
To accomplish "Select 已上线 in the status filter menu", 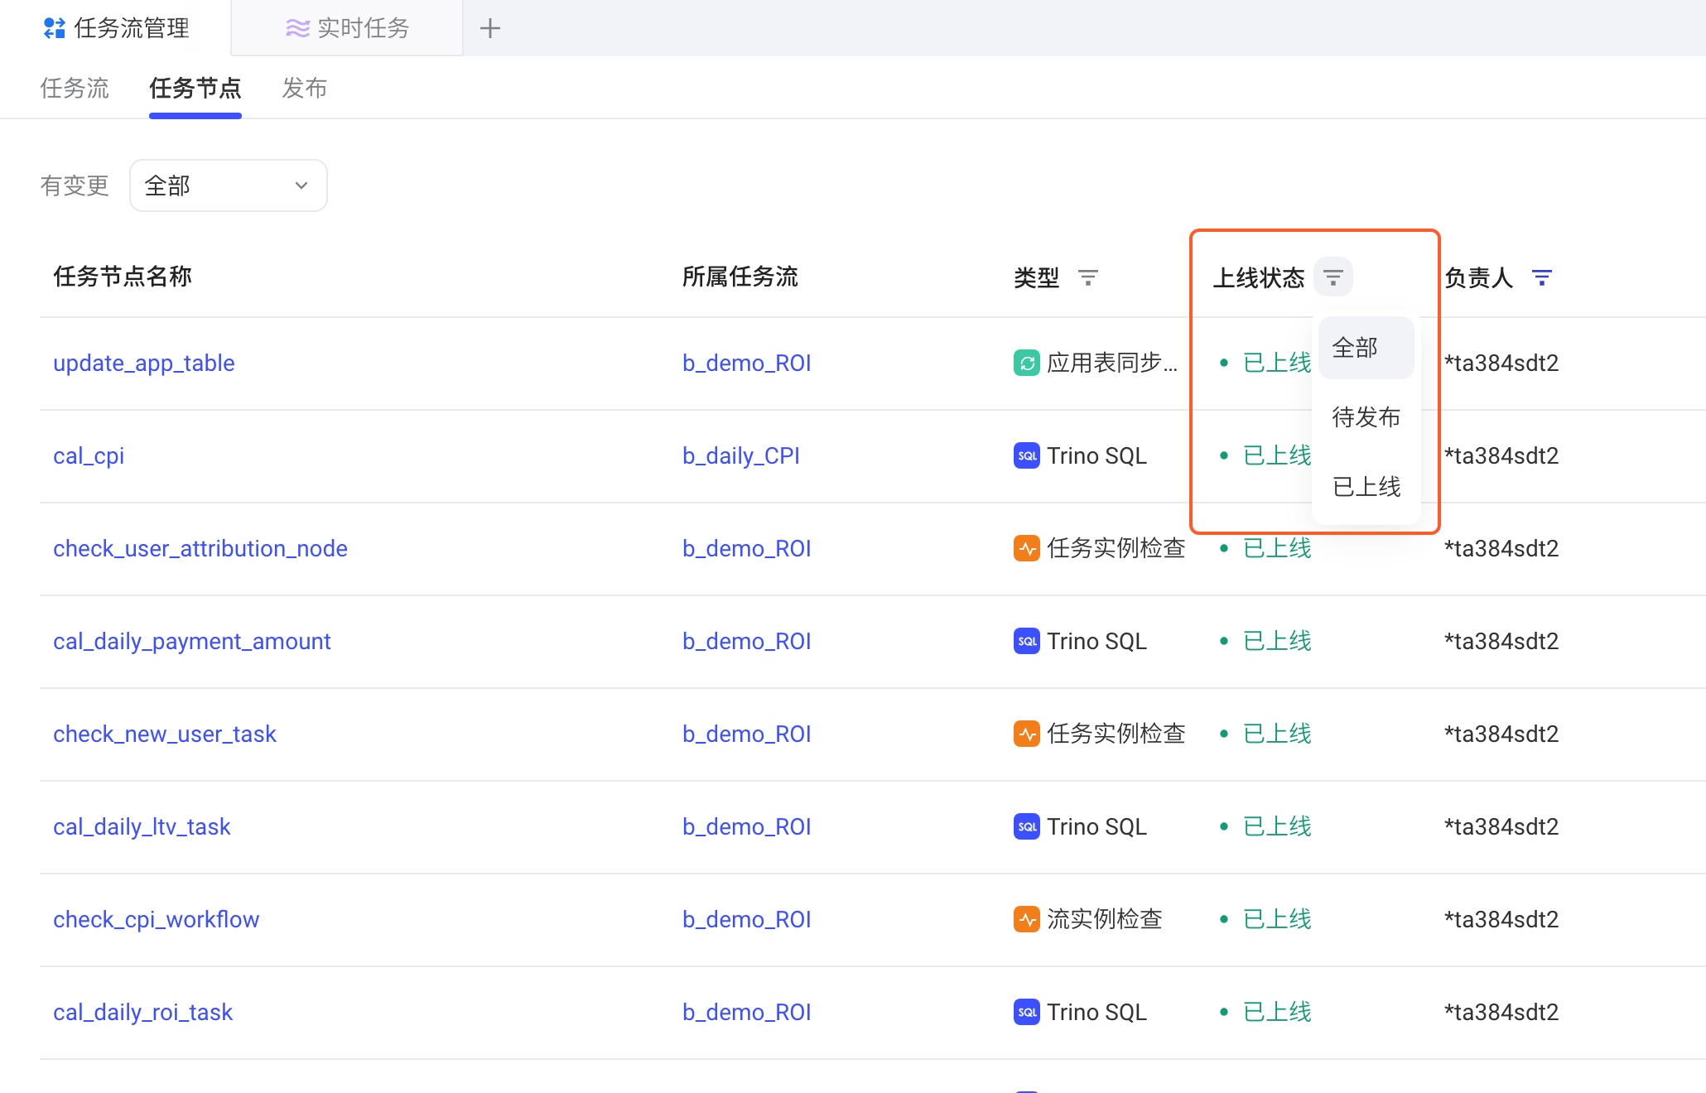I will click(x=1366, y=487).
